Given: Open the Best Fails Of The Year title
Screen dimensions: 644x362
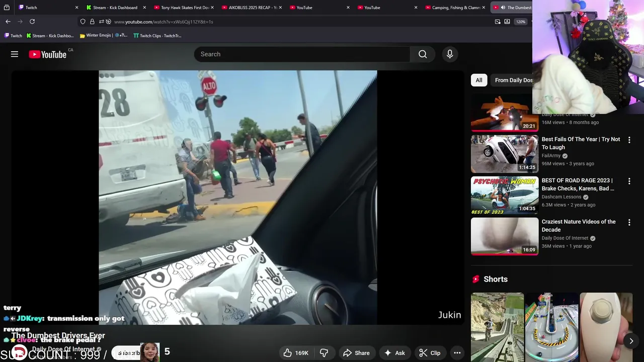Looking at the screenshot, I should pyautogui.click(x=581, y=143).
